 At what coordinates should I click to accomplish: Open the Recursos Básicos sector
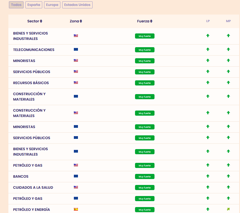(31, 83)
